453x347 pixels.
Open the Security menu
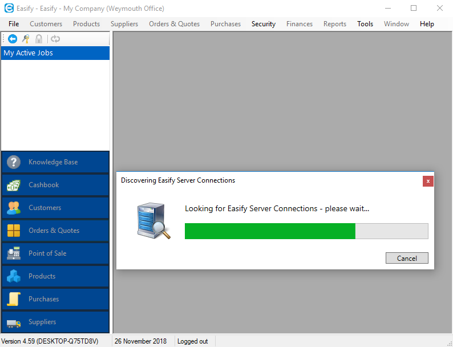pos(264,24)
